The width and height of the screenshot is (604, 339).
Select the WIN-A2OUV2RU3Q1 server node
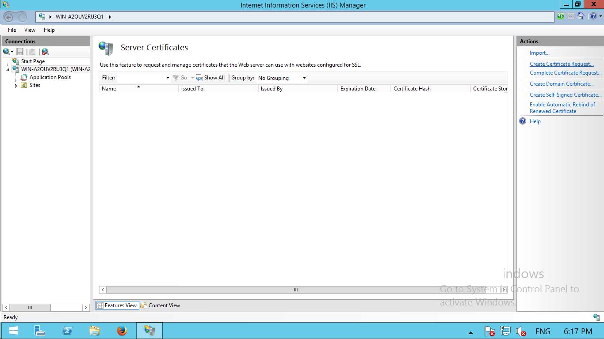pos(55,69)
